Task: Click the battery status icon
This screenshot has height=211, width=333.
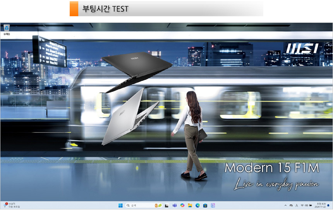Action: pyautogui.click(x=311, y=206)
